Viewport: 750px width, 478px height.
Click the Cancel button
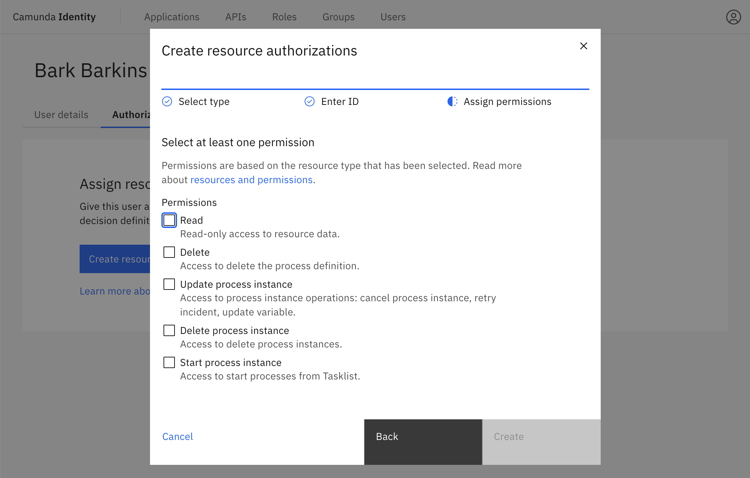178,436
